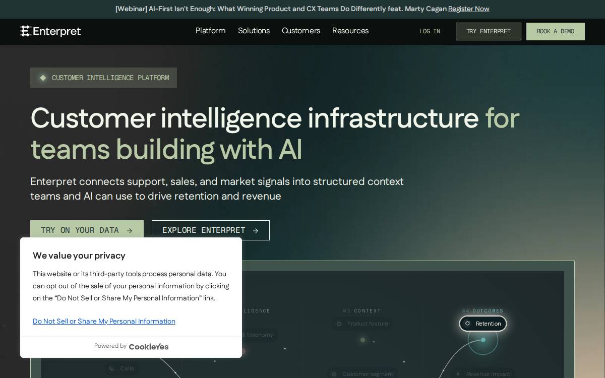Click the CUSTOMER INTELLIGENCE PLATFORM badge text

110,78
